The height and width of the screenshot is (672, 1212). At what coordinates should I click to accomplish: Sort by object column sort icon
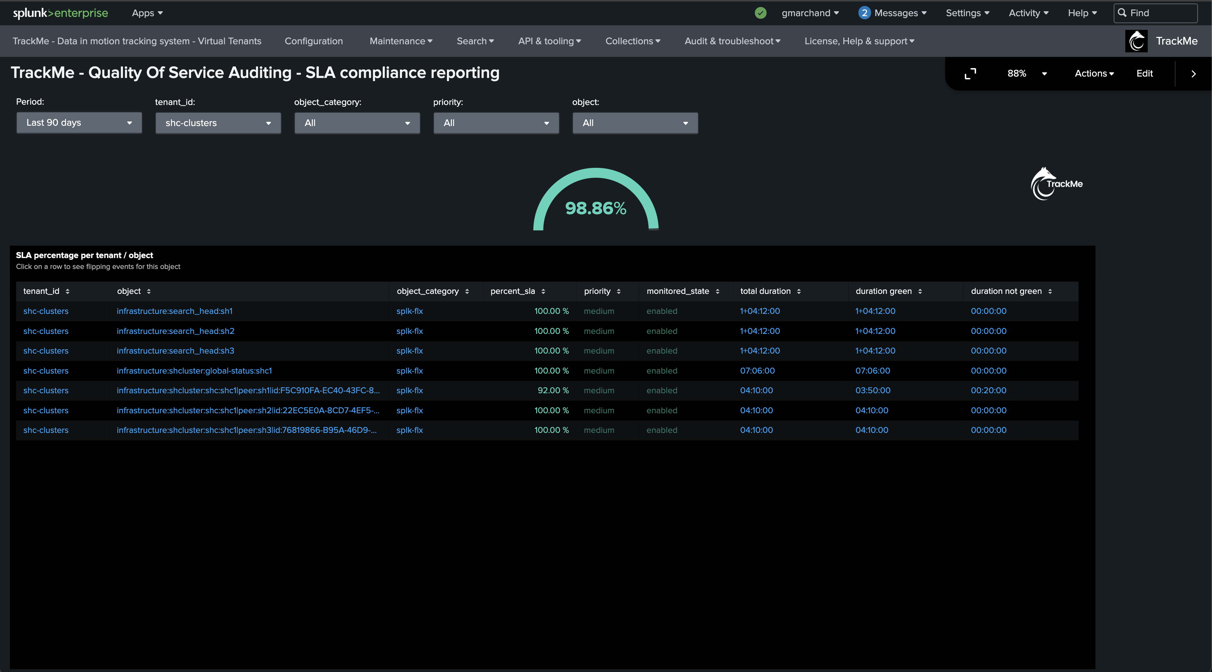click(x=149, y=291)
